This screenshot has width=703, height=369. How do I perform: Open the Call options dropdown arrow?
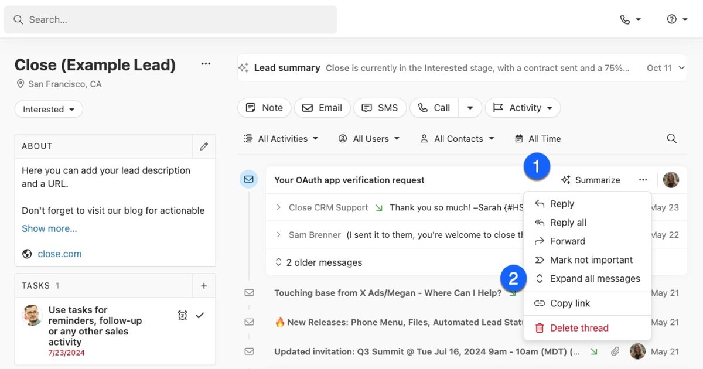pyautogui.click(x=470, y=108)
